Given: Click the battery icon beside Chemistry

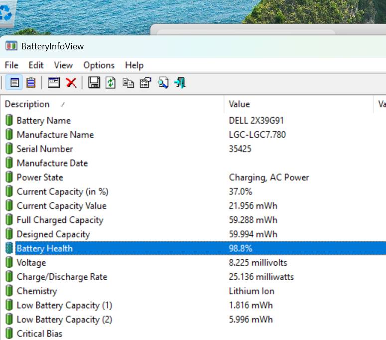Looking at the screenshot, I should (x=9, y=291).
